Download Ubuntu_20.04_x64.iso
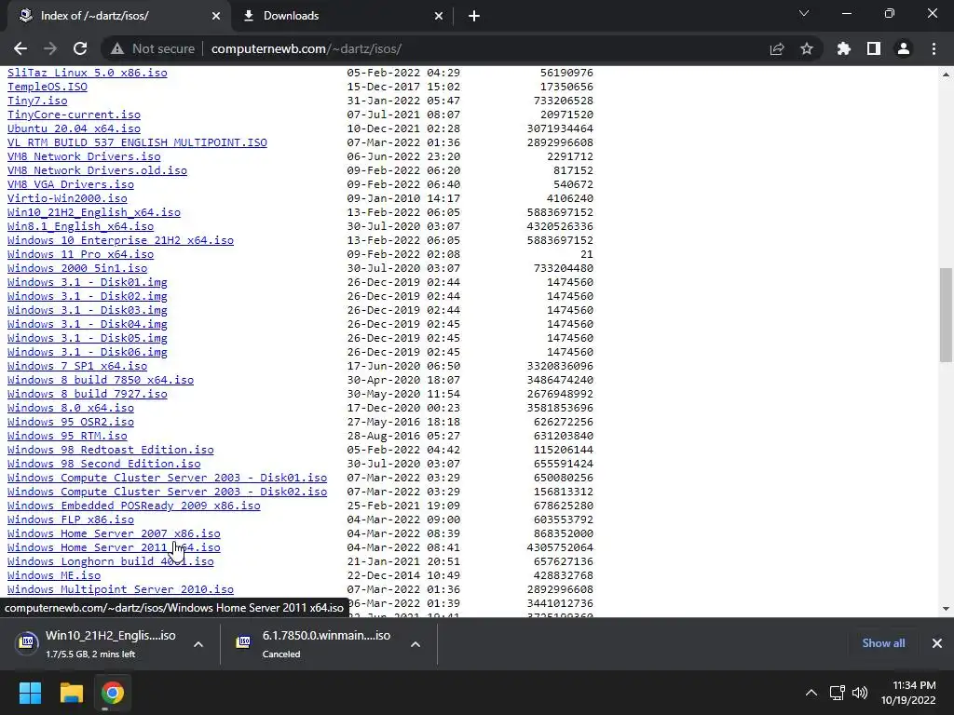Image resolution: width=954 pixels, height=715 pixels. tap(74, 128)
